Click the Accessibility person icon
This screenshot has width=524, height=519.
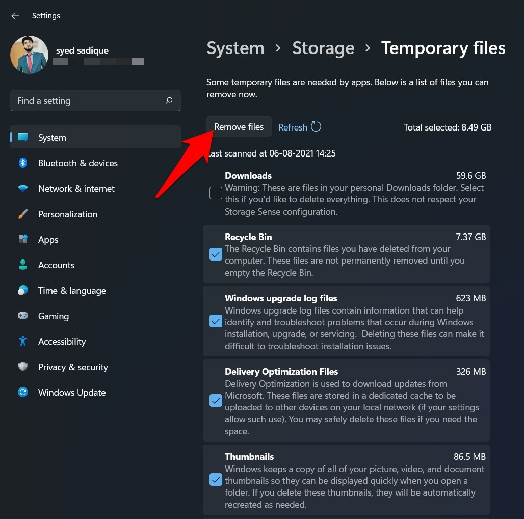[x=23, y=341]
